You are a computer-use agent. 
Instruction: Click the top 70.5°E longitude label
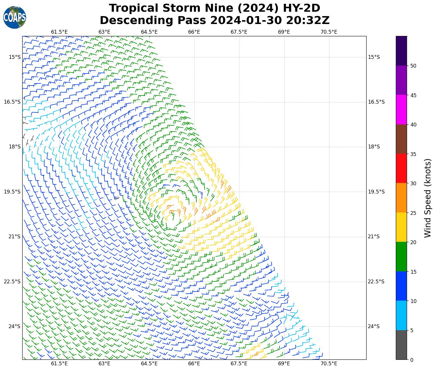pos(329,32)
